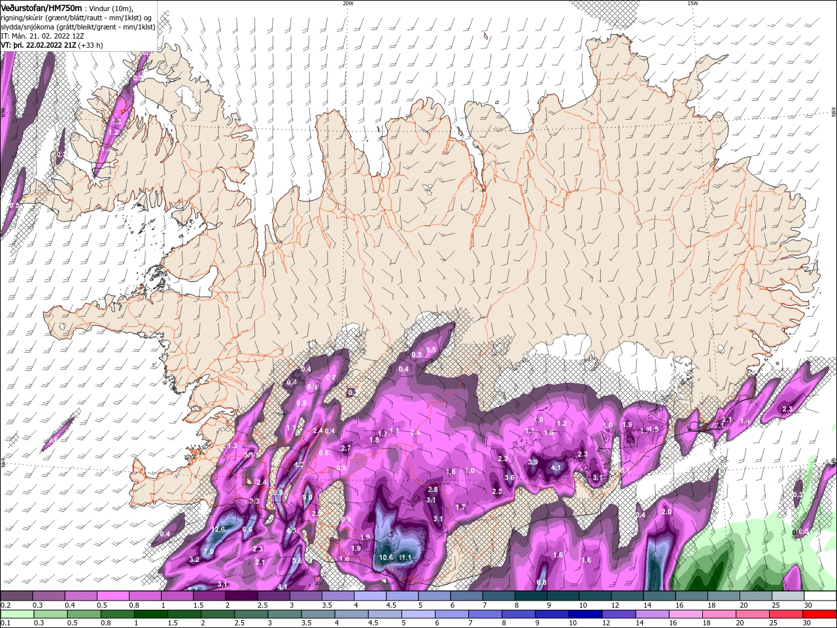Click snow scale swatch between 0.2 and 0.3
837x628 pixels.
click(x=17, y=596)
